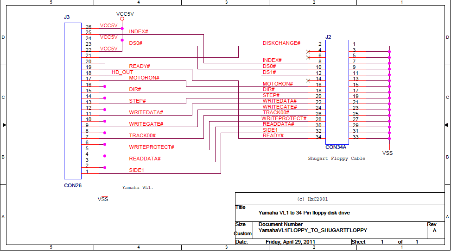451x251 pixels.
Task: Select the '(c) HxC2001' copyright text
Action: tap(312, 199)
